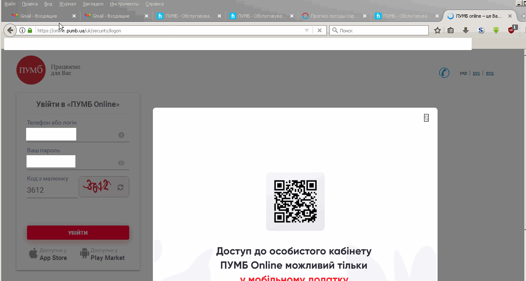The image size is (526, 281).
Task: Click the green download extension icon
Action: tap(496, 30)
